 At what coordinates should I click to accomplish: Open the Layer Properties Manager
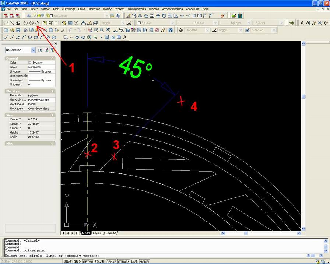pyautogui.click(x=29, y=15)
